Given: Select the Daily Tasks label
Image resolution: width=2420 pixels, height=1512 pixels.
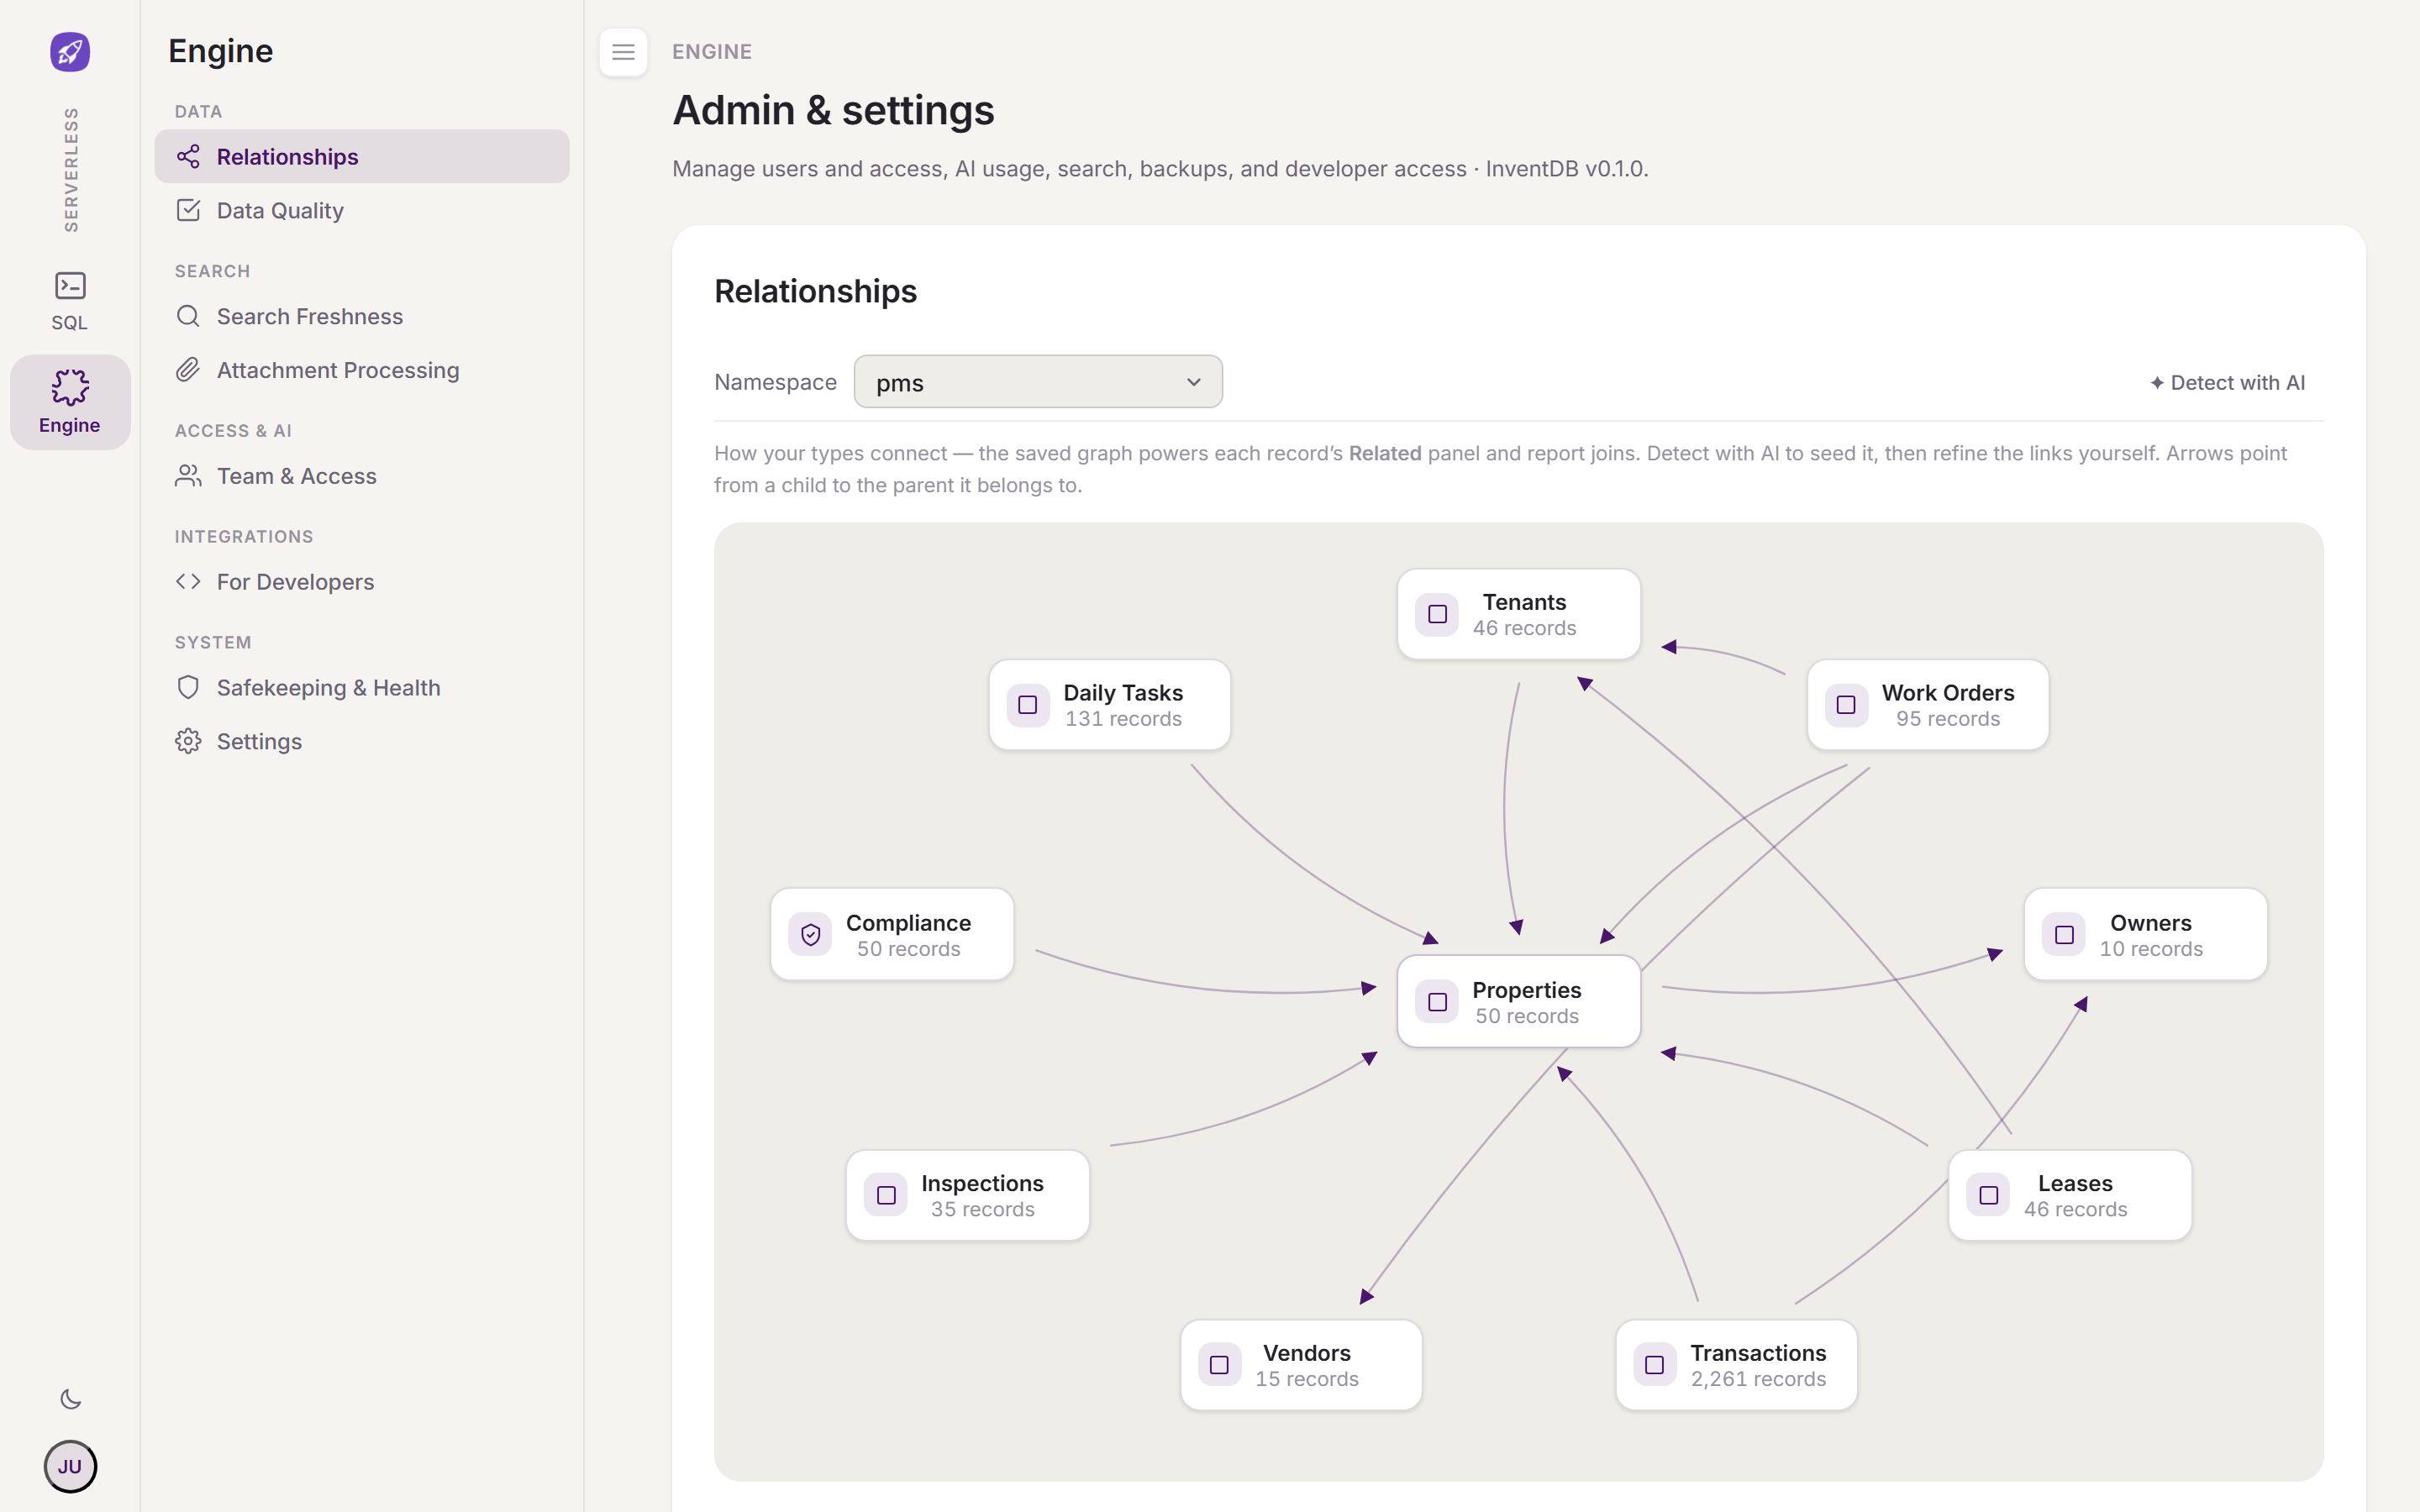Looking at the screenshot, I should pyautogui.click(x=1123, y=692).
